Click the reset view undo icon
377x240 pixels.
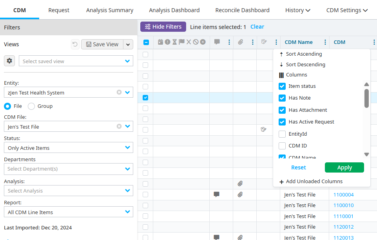[75, 44]
